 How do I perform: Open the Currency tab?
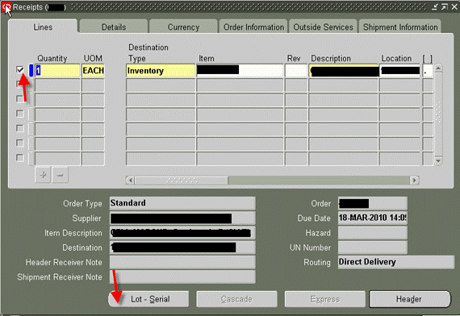pos(183,27)
